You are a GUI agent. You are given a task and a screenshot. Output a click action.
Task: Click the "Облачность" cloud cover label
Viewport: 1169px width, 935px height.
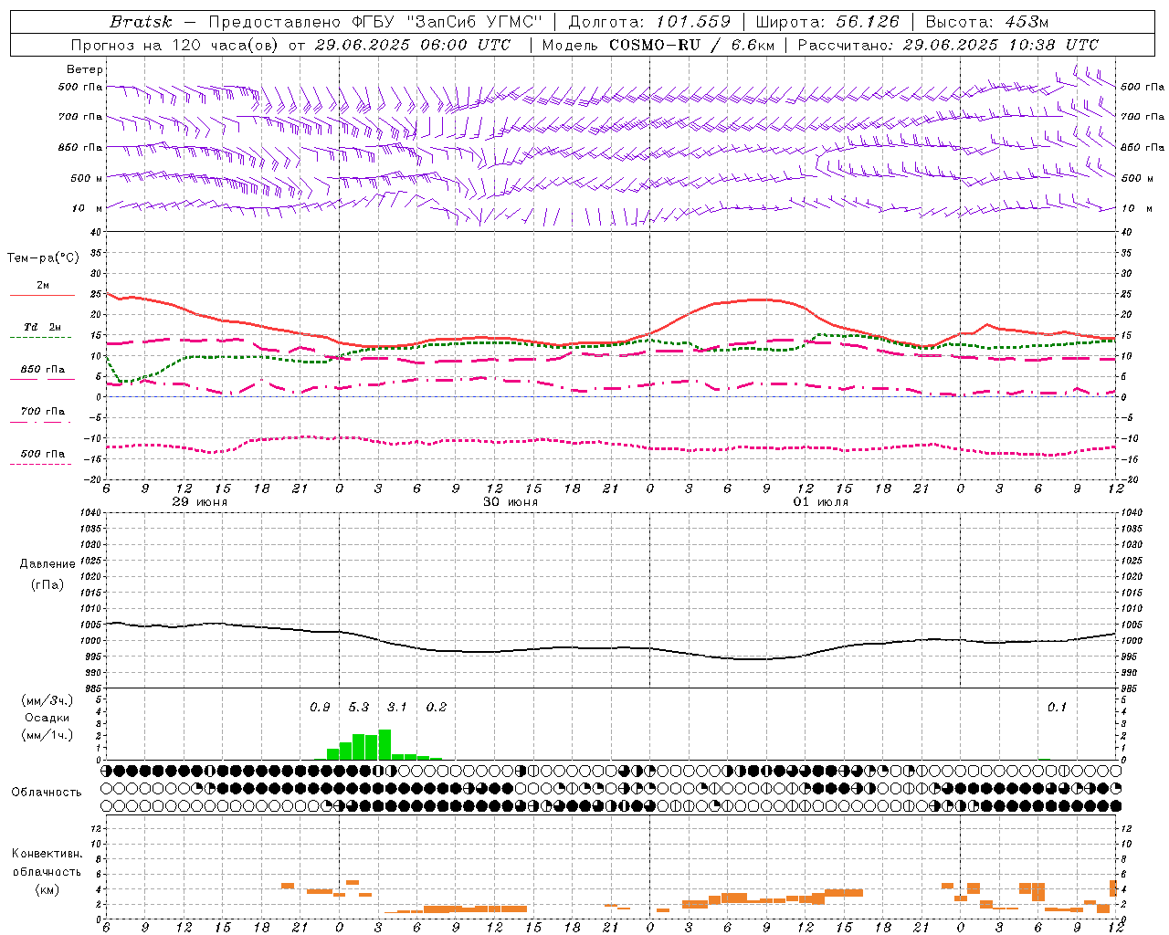coord(47,793)
